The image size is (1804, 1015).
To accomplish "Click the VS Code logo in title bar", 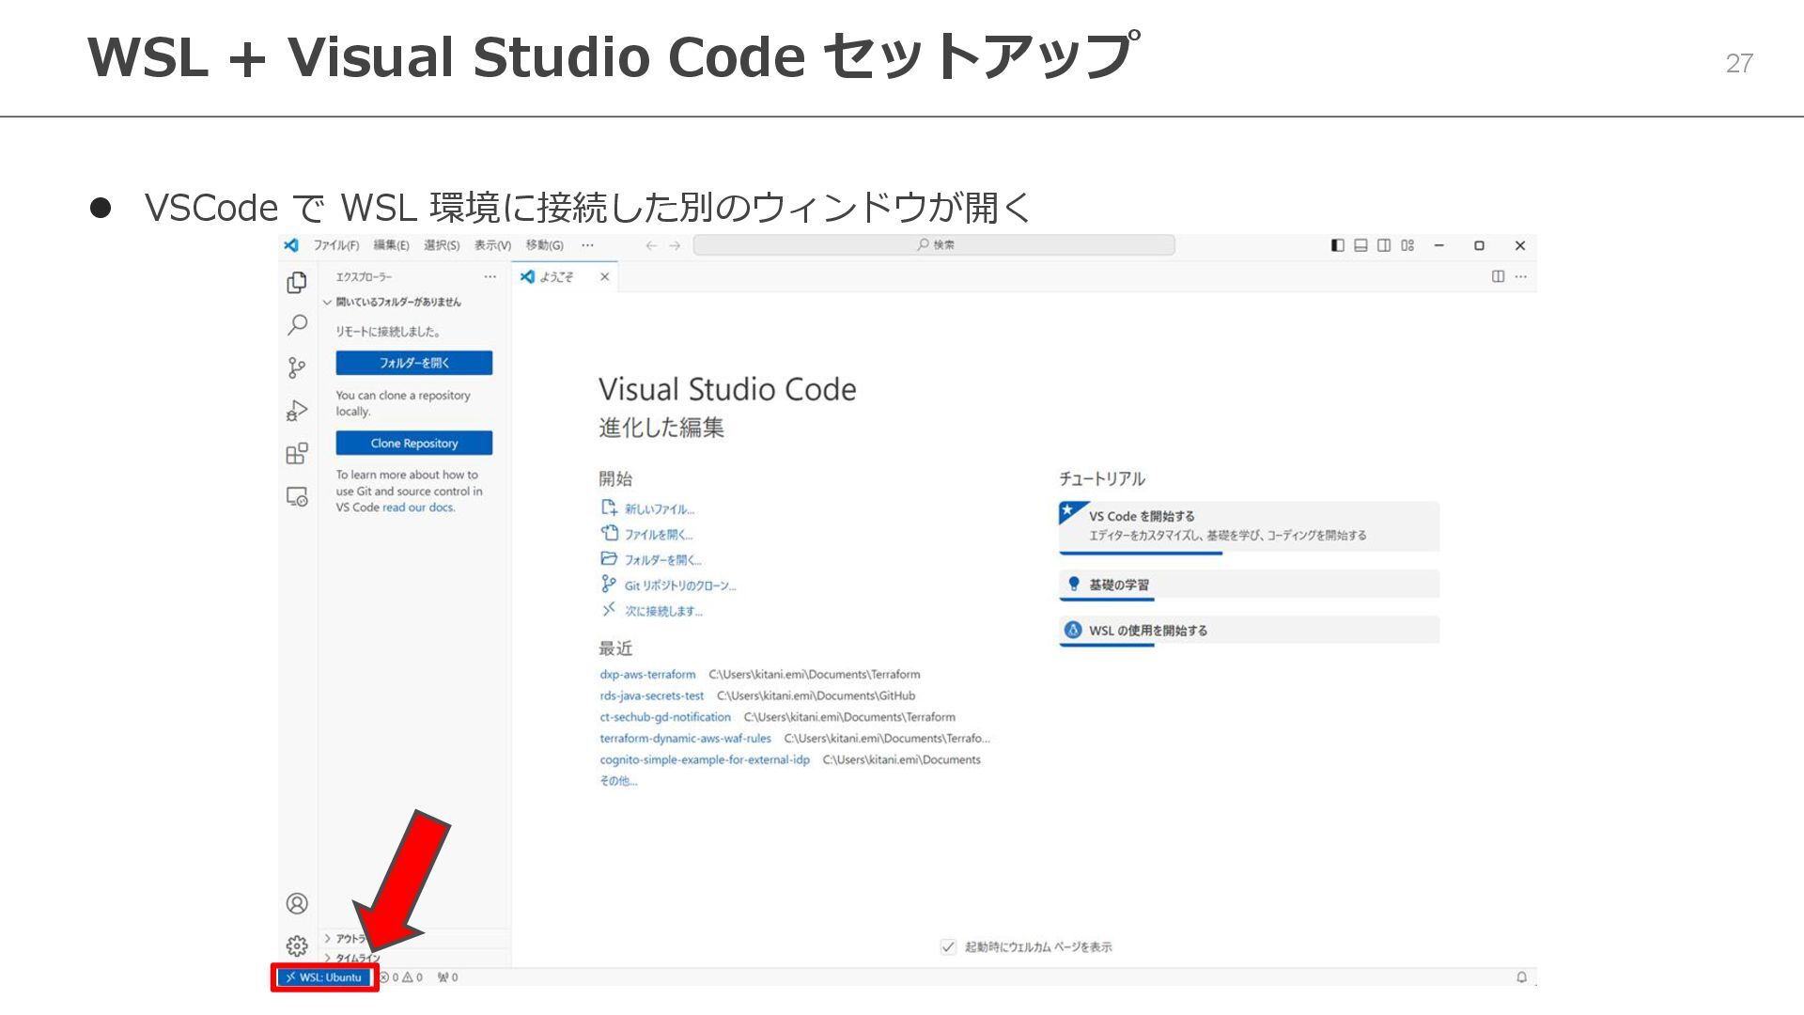I will click(291, 245).
